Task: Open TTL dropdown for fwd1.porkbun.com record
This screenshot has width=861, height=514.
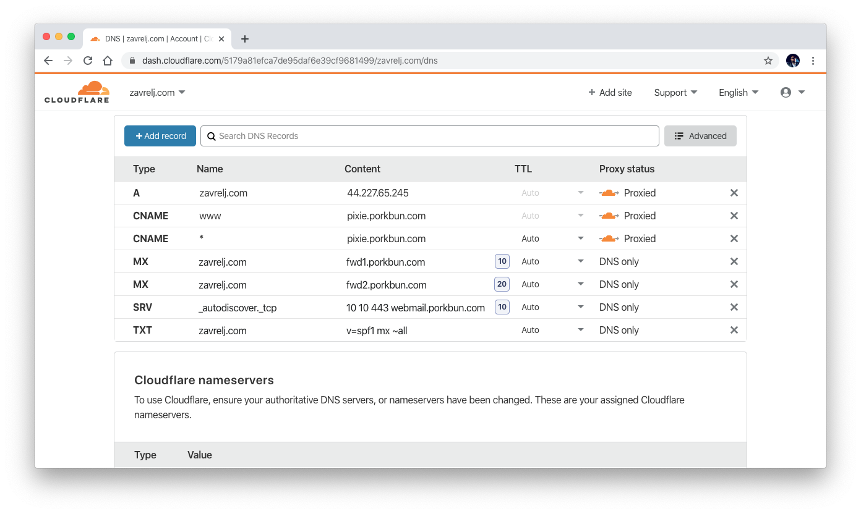Action: point(552,261)
